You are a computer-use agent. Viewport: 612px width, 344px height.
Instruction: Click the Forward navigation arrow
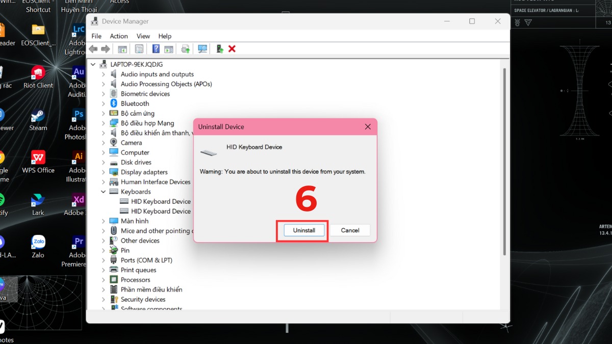click(x=106, y=48)
